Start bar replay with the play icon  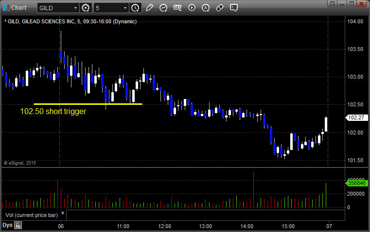192,8
